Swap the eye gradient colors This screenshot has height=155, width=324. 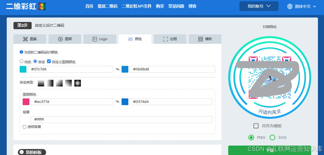tap(118, 102)
